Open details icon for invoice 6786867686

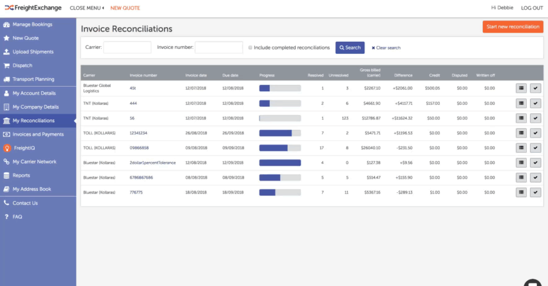pos(521,177)
